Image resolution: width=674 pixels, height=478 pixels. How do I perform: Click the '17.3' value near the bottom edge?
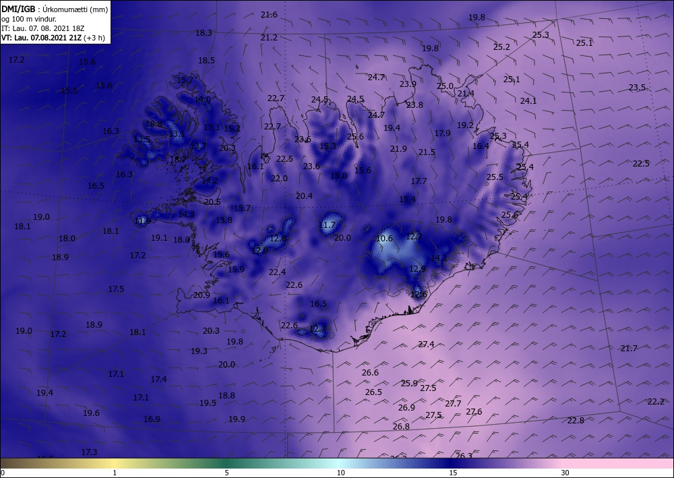89,452
